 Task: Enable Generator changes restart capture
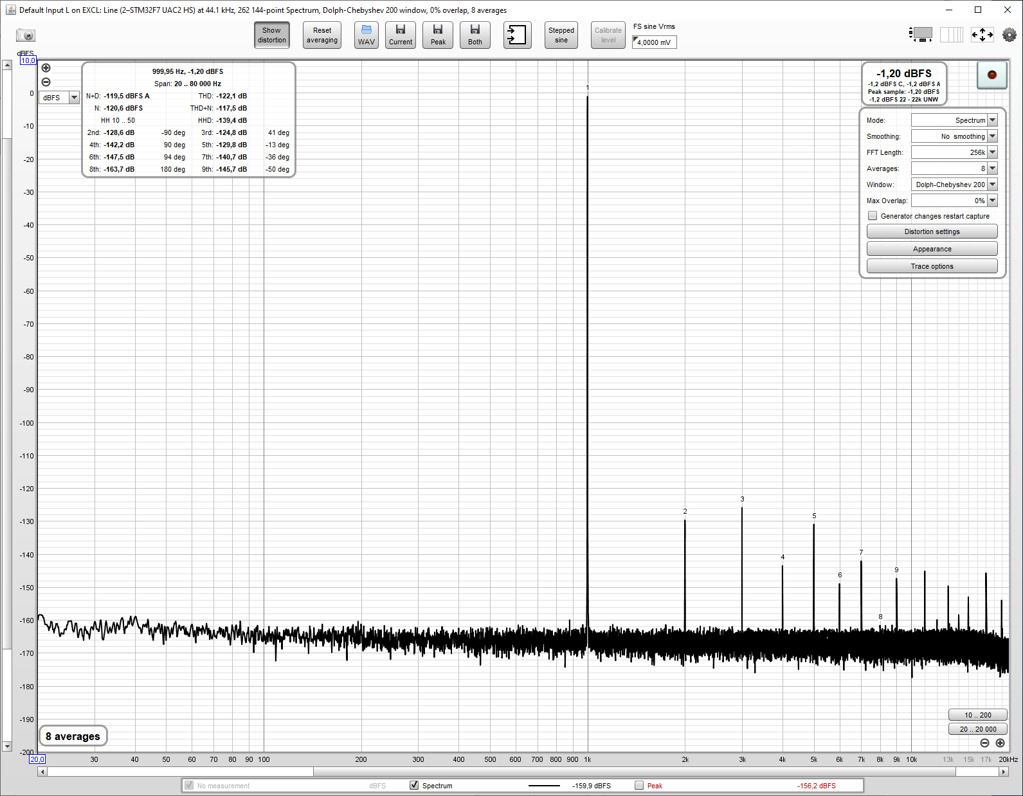873,216
